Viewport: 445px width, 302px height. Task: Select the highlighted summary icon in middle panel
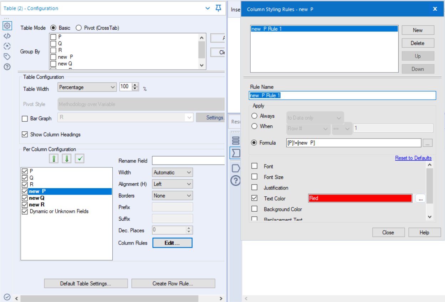pos(235,153)
